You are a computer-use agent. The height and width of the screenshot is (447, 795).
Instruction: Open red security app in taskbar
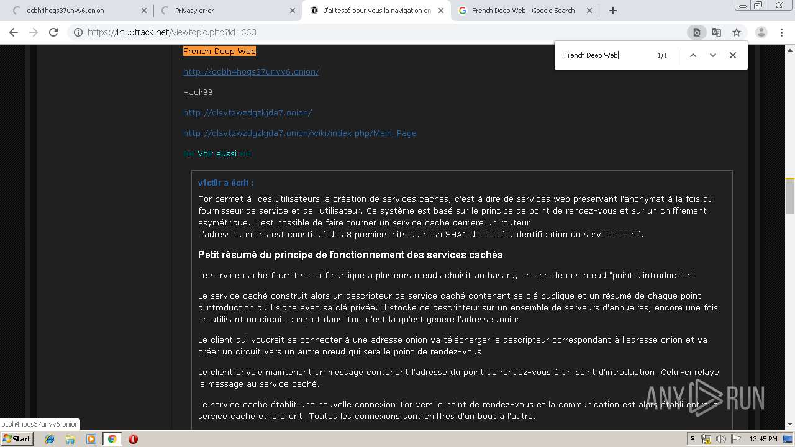133,439
